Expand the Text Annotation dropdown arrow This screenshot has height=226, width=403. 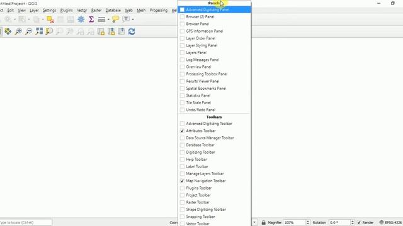(x=133, y=19)
